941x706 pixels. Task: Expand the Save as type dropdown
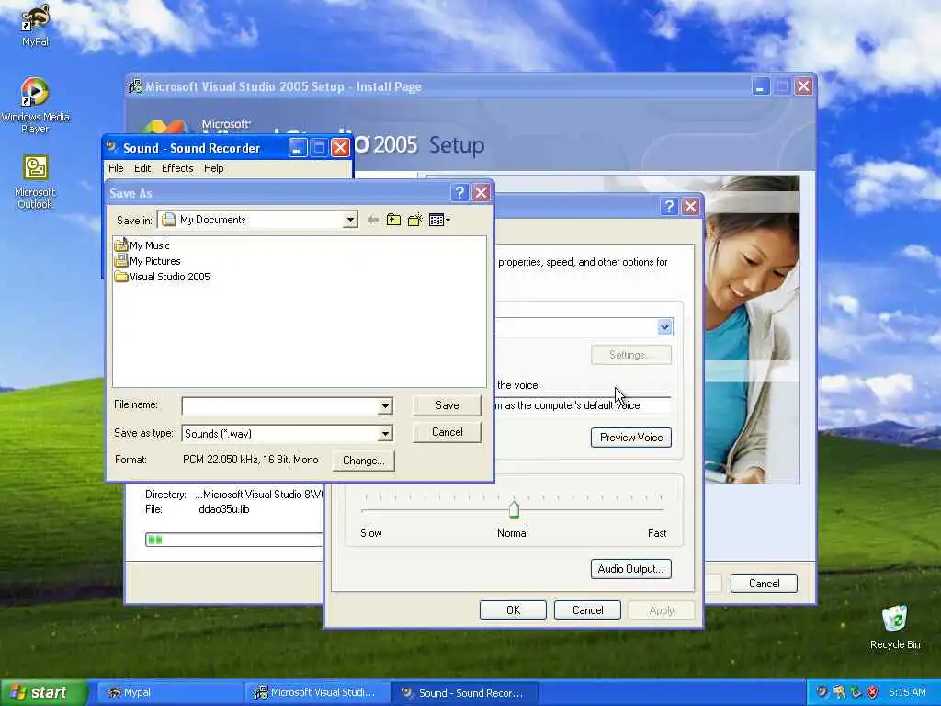385,434
